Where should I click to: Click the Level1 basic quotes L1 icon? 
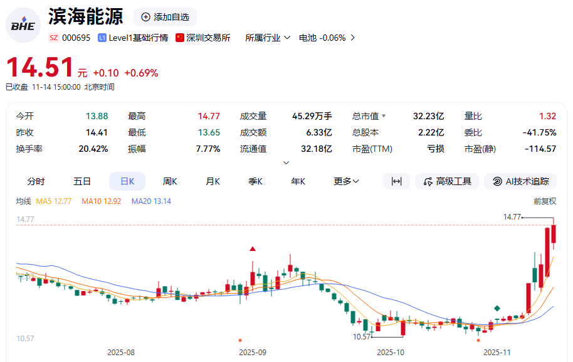point(102,38)
